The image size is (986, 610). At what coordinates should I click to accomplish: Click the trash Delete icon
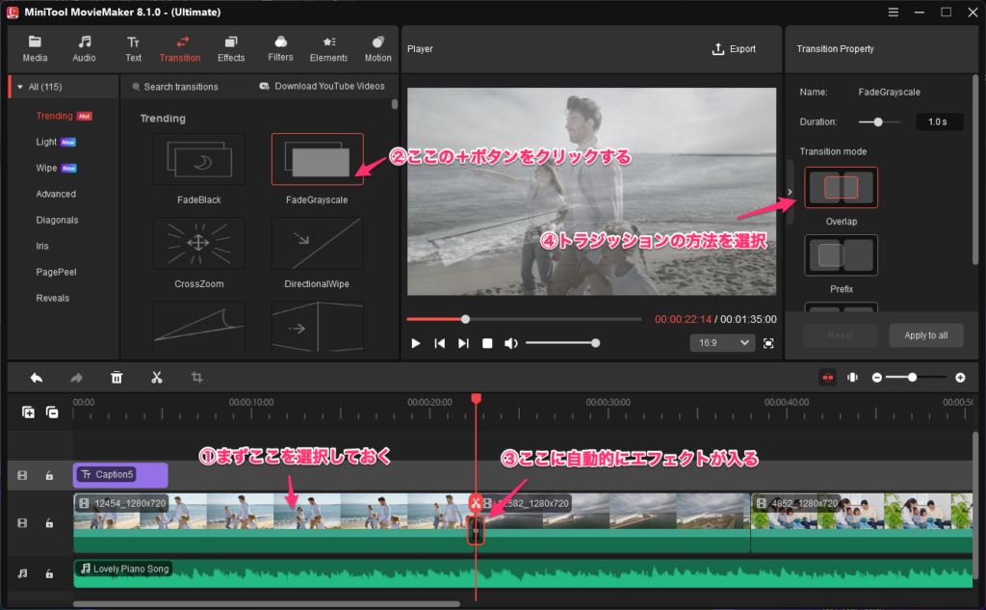[x=117, y=378]
